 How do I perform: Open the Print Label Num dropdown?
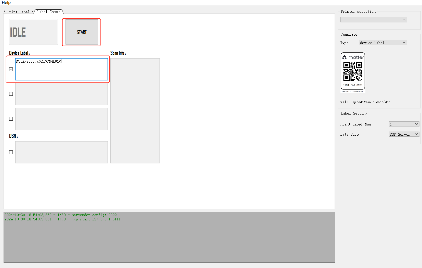tap(404, 124)
